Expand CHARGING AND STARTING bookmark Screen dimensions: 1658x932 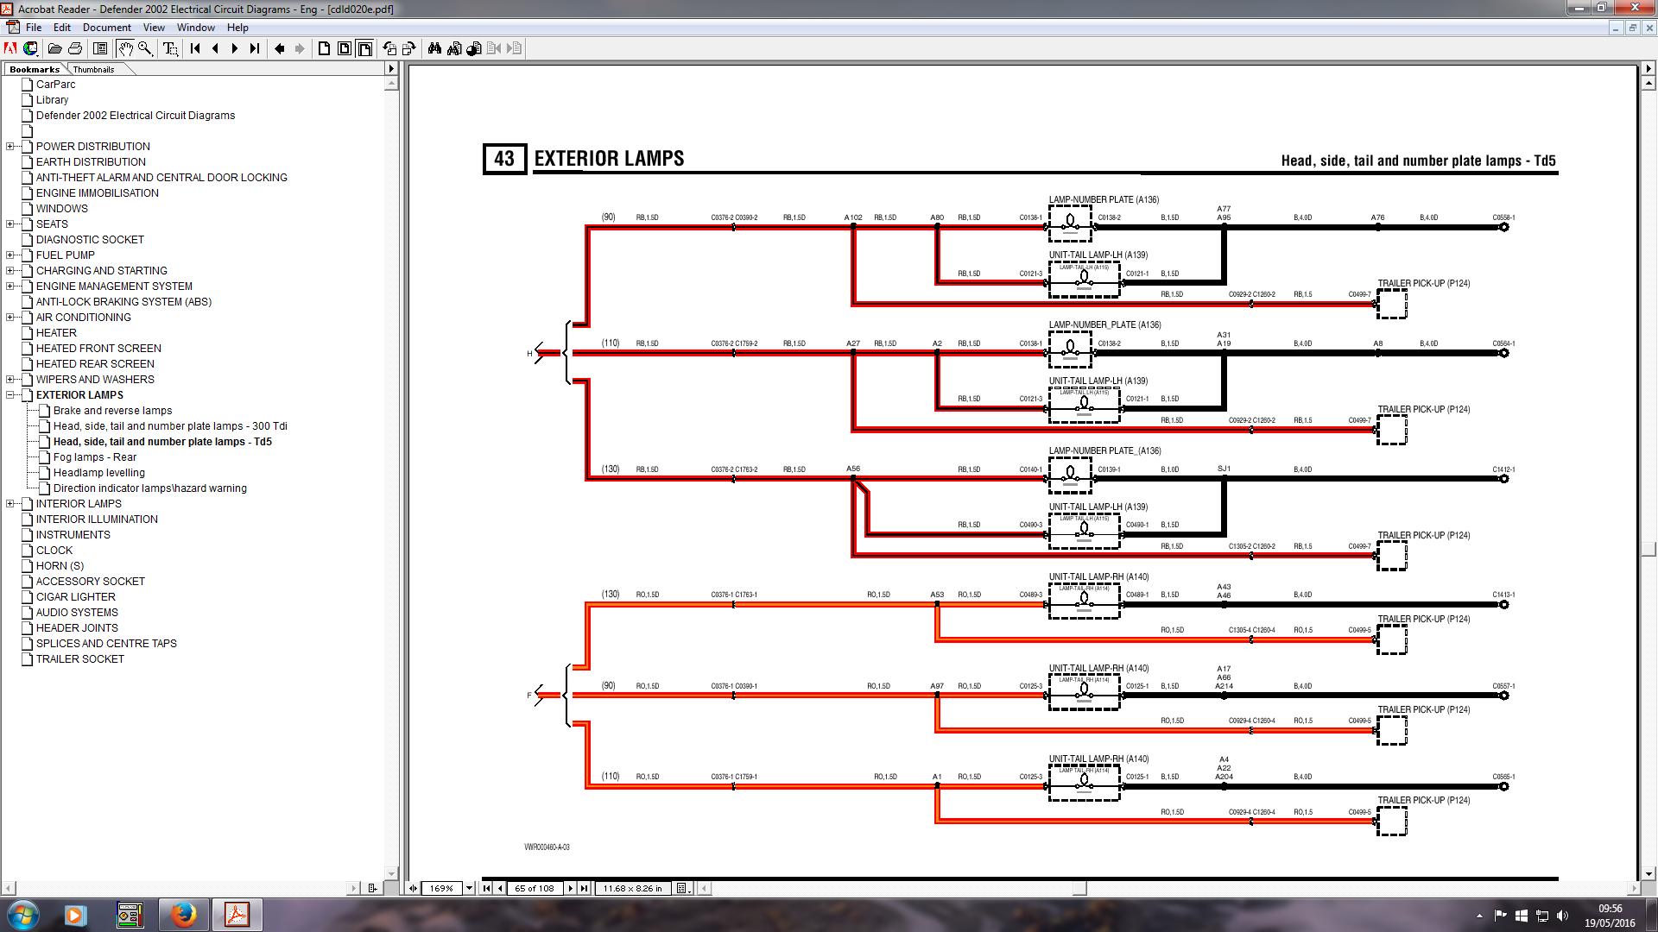click(x=10, y=271)
